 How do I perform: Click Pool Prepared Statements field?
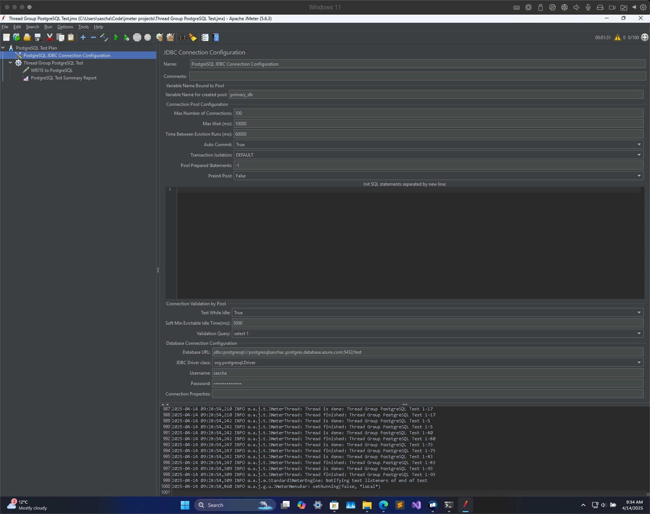point(439,165)
